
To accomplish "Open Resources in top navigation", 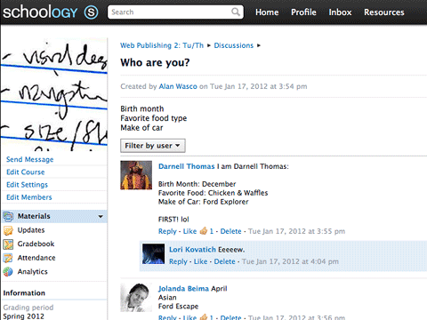I will (384, 12).
